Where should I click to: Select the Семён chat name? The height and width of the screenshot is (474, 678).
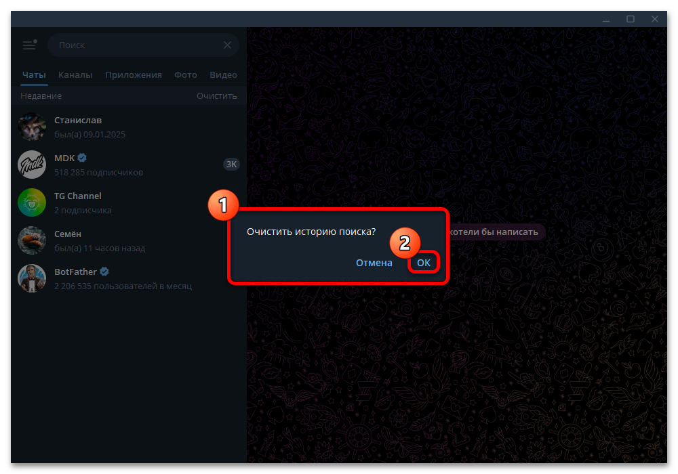[68, 234]
